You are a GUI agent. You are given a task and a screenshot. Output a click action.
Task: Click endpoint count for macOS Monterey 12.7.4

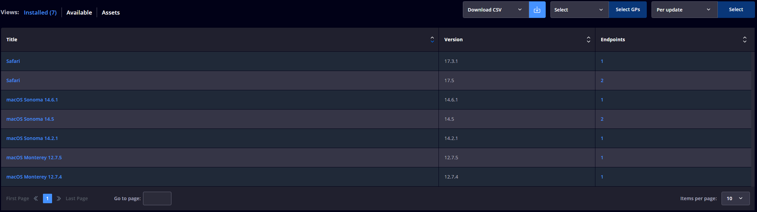(602, 177)
